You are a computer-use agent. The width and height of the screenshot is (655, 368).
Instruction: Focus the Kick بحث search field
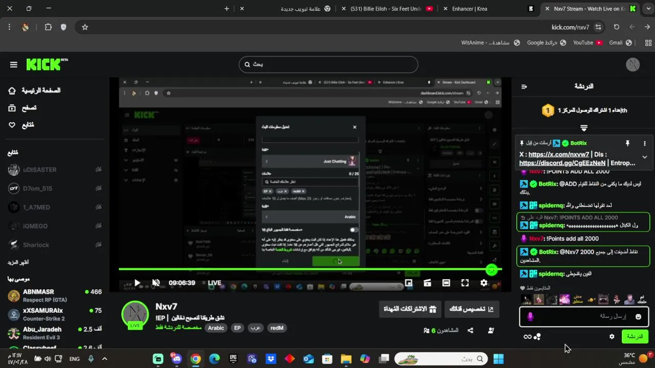click(x=329, y=64)
